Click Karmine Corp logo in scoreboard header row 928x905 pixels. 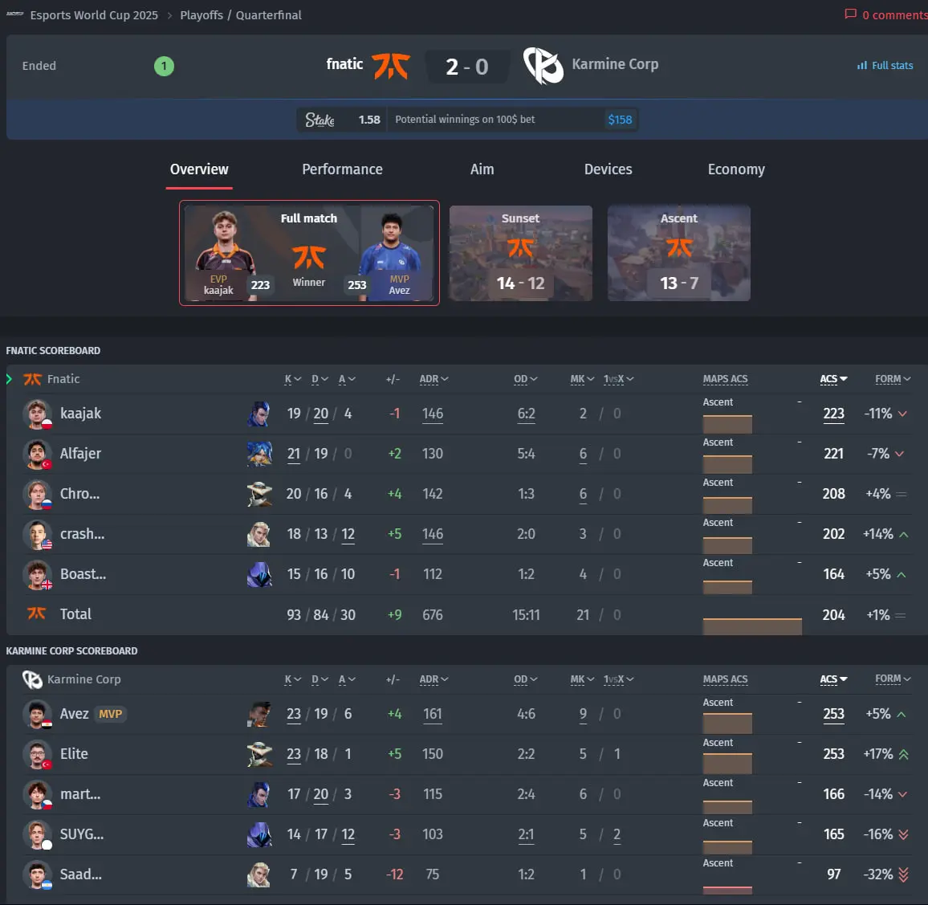pos(32,679)
